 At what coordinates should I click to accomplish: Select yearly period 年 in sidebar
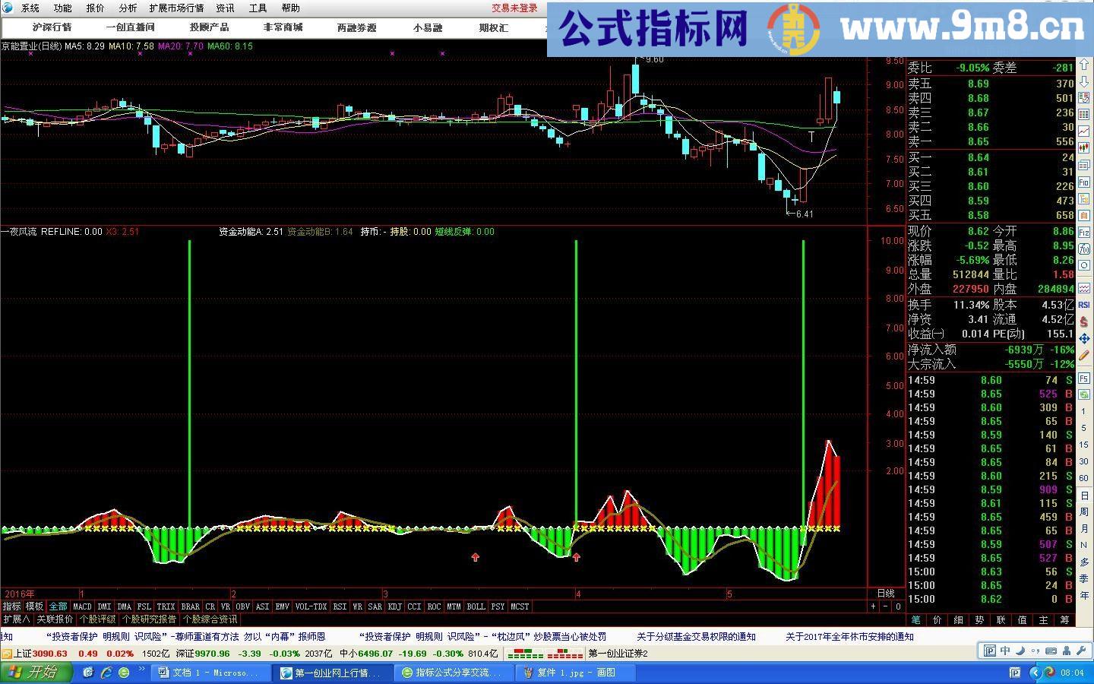[1083, 596]
